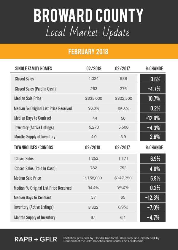Select the 1,252 condo closed sales value
178x250 pixels.
[93, 158]
